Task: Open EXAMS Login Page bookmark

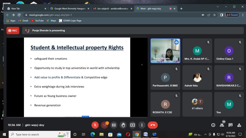Action: coord(70,21)
